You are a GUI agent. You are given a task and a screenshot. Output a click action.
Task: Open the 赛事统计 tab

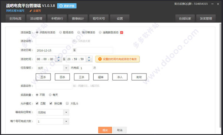78,18
